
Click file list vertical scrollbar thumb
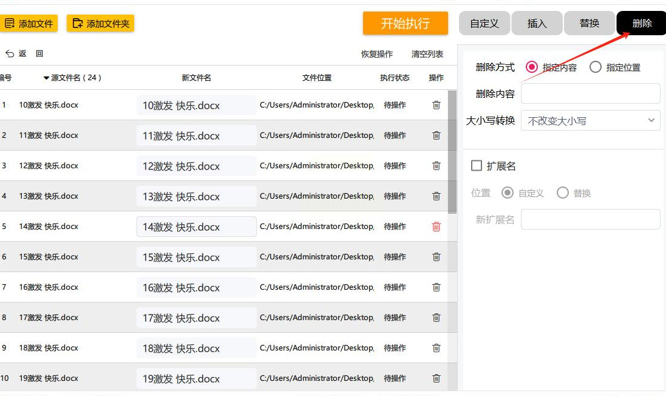tap(452, 152)
